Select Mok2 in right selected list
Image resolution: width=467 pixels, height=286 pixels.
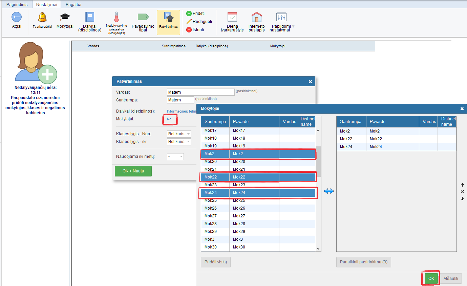[x=396, y=131]
